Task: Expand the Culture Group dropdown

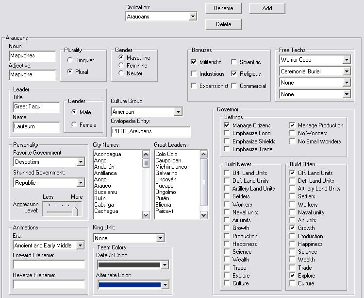Action: 147,112
